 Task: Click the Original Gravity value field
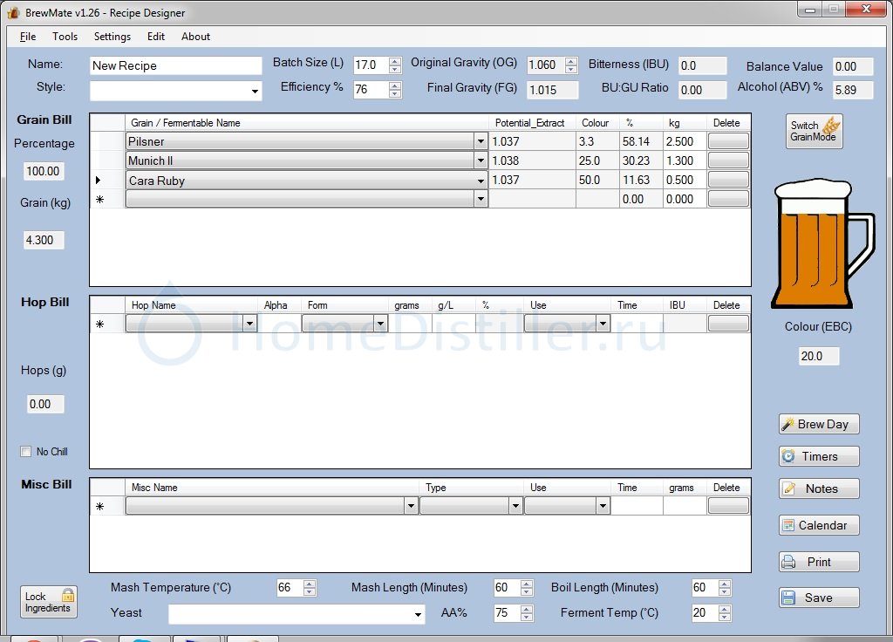click(546, 65)
